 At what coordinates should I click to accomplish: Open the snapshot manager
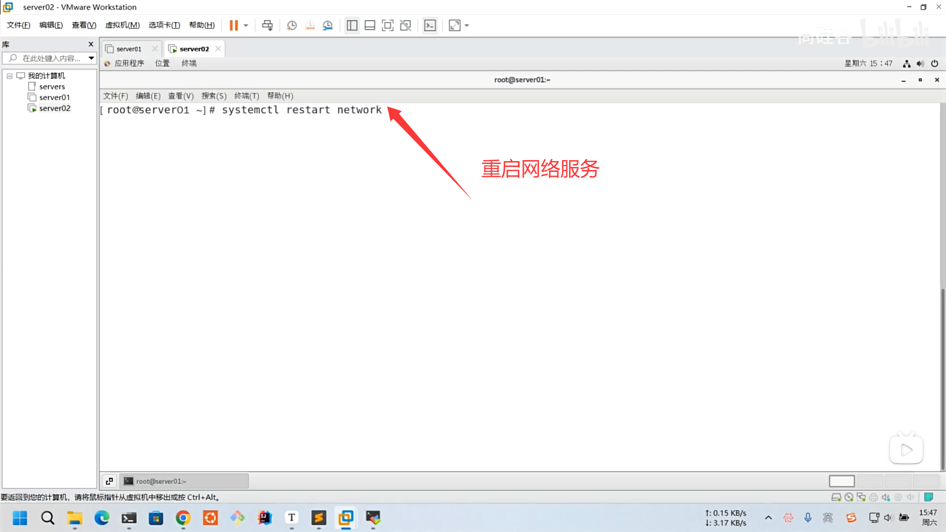[328, 25]
